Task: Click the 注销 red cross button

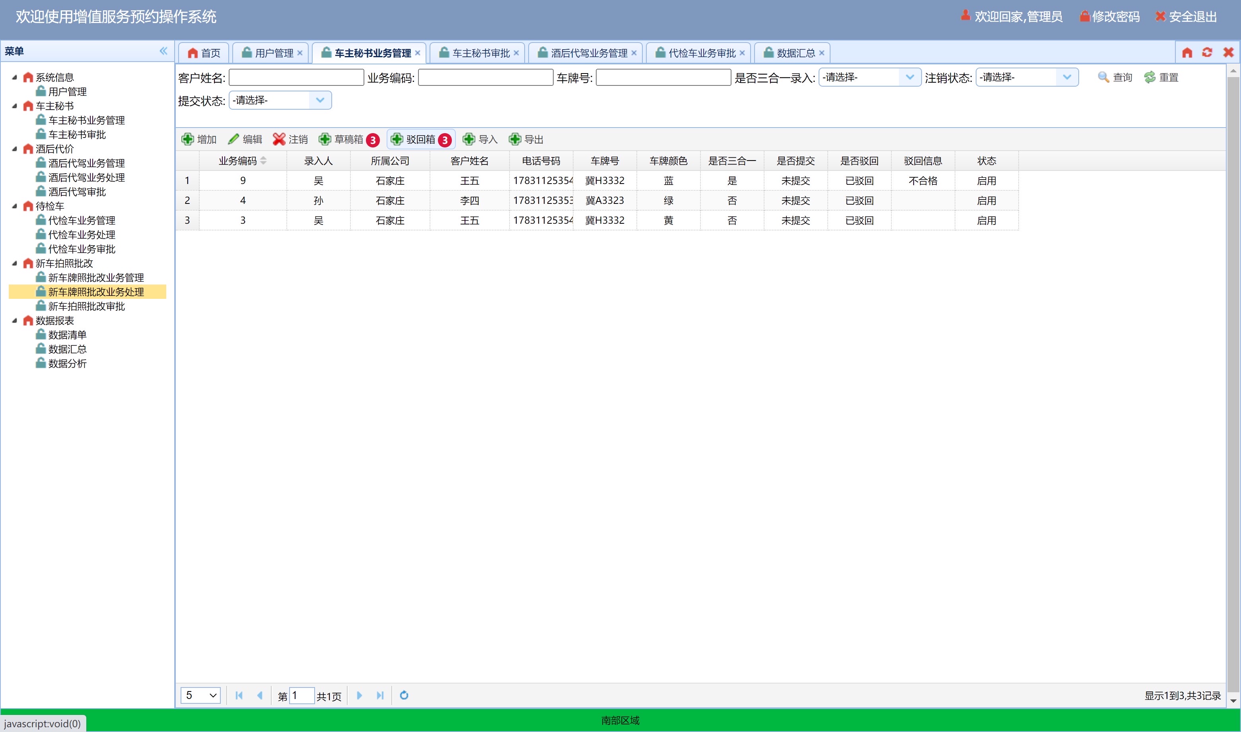Action: pos(290,139)
